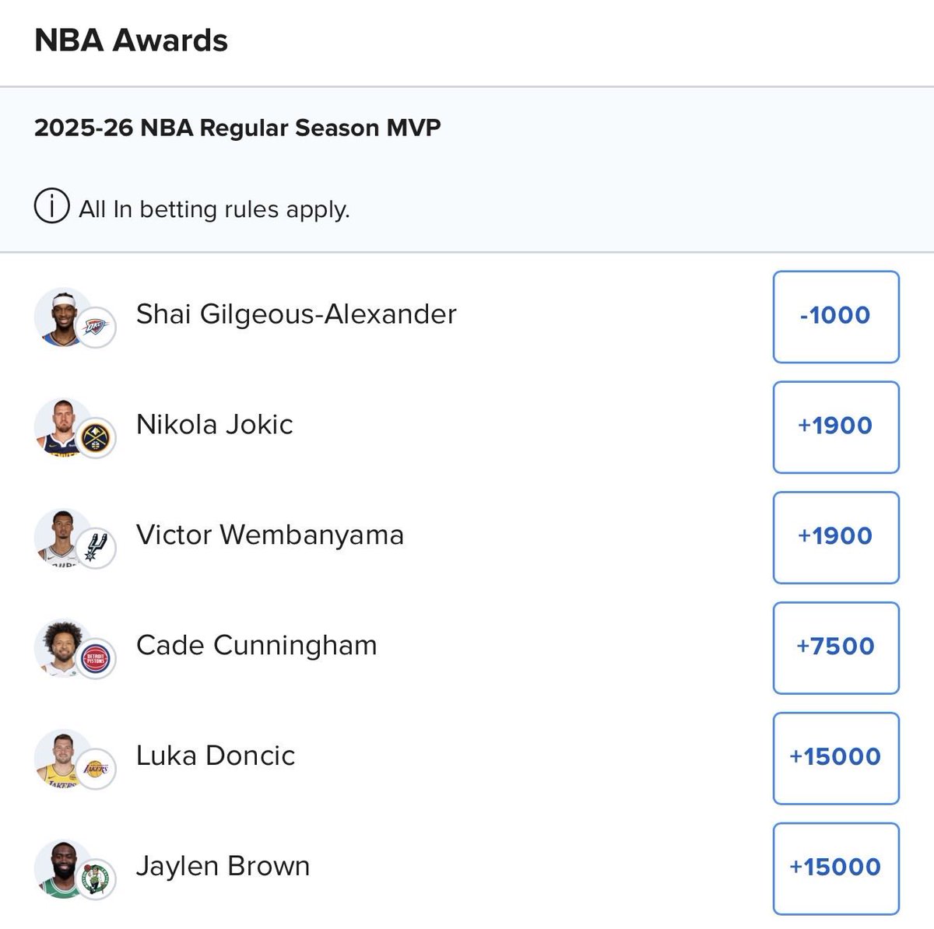Click the Oklahoma City Thunder team logo

point(96,327)
